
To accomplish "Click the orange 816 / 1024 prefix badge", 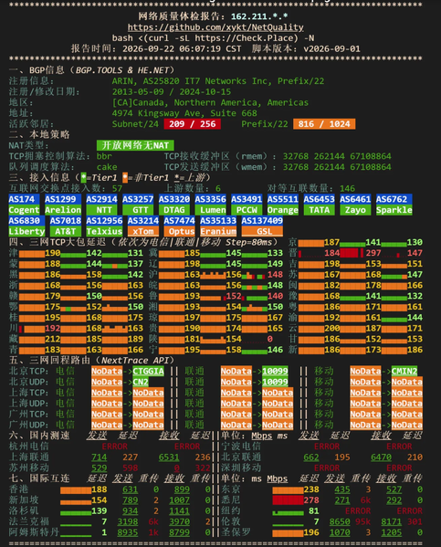I will 324,124.
